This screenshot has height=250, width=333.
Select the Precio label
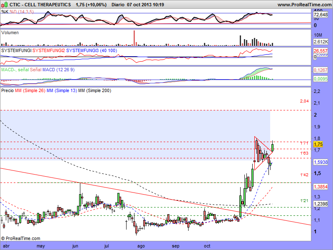pyautogui.click(x=7, y=90)
